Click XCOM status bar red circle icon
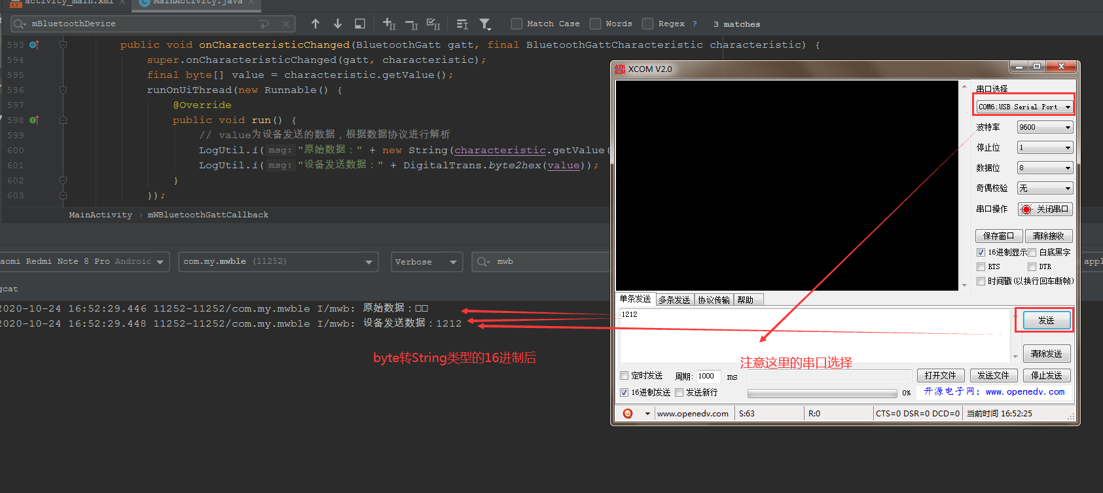This screenshot has width=1103, height=493. [628, 413]
